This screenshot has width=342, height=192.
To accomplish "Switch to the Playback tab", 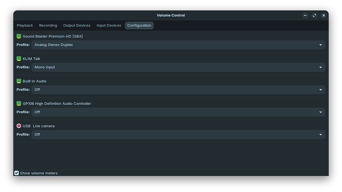I will (x=25, y=25).
